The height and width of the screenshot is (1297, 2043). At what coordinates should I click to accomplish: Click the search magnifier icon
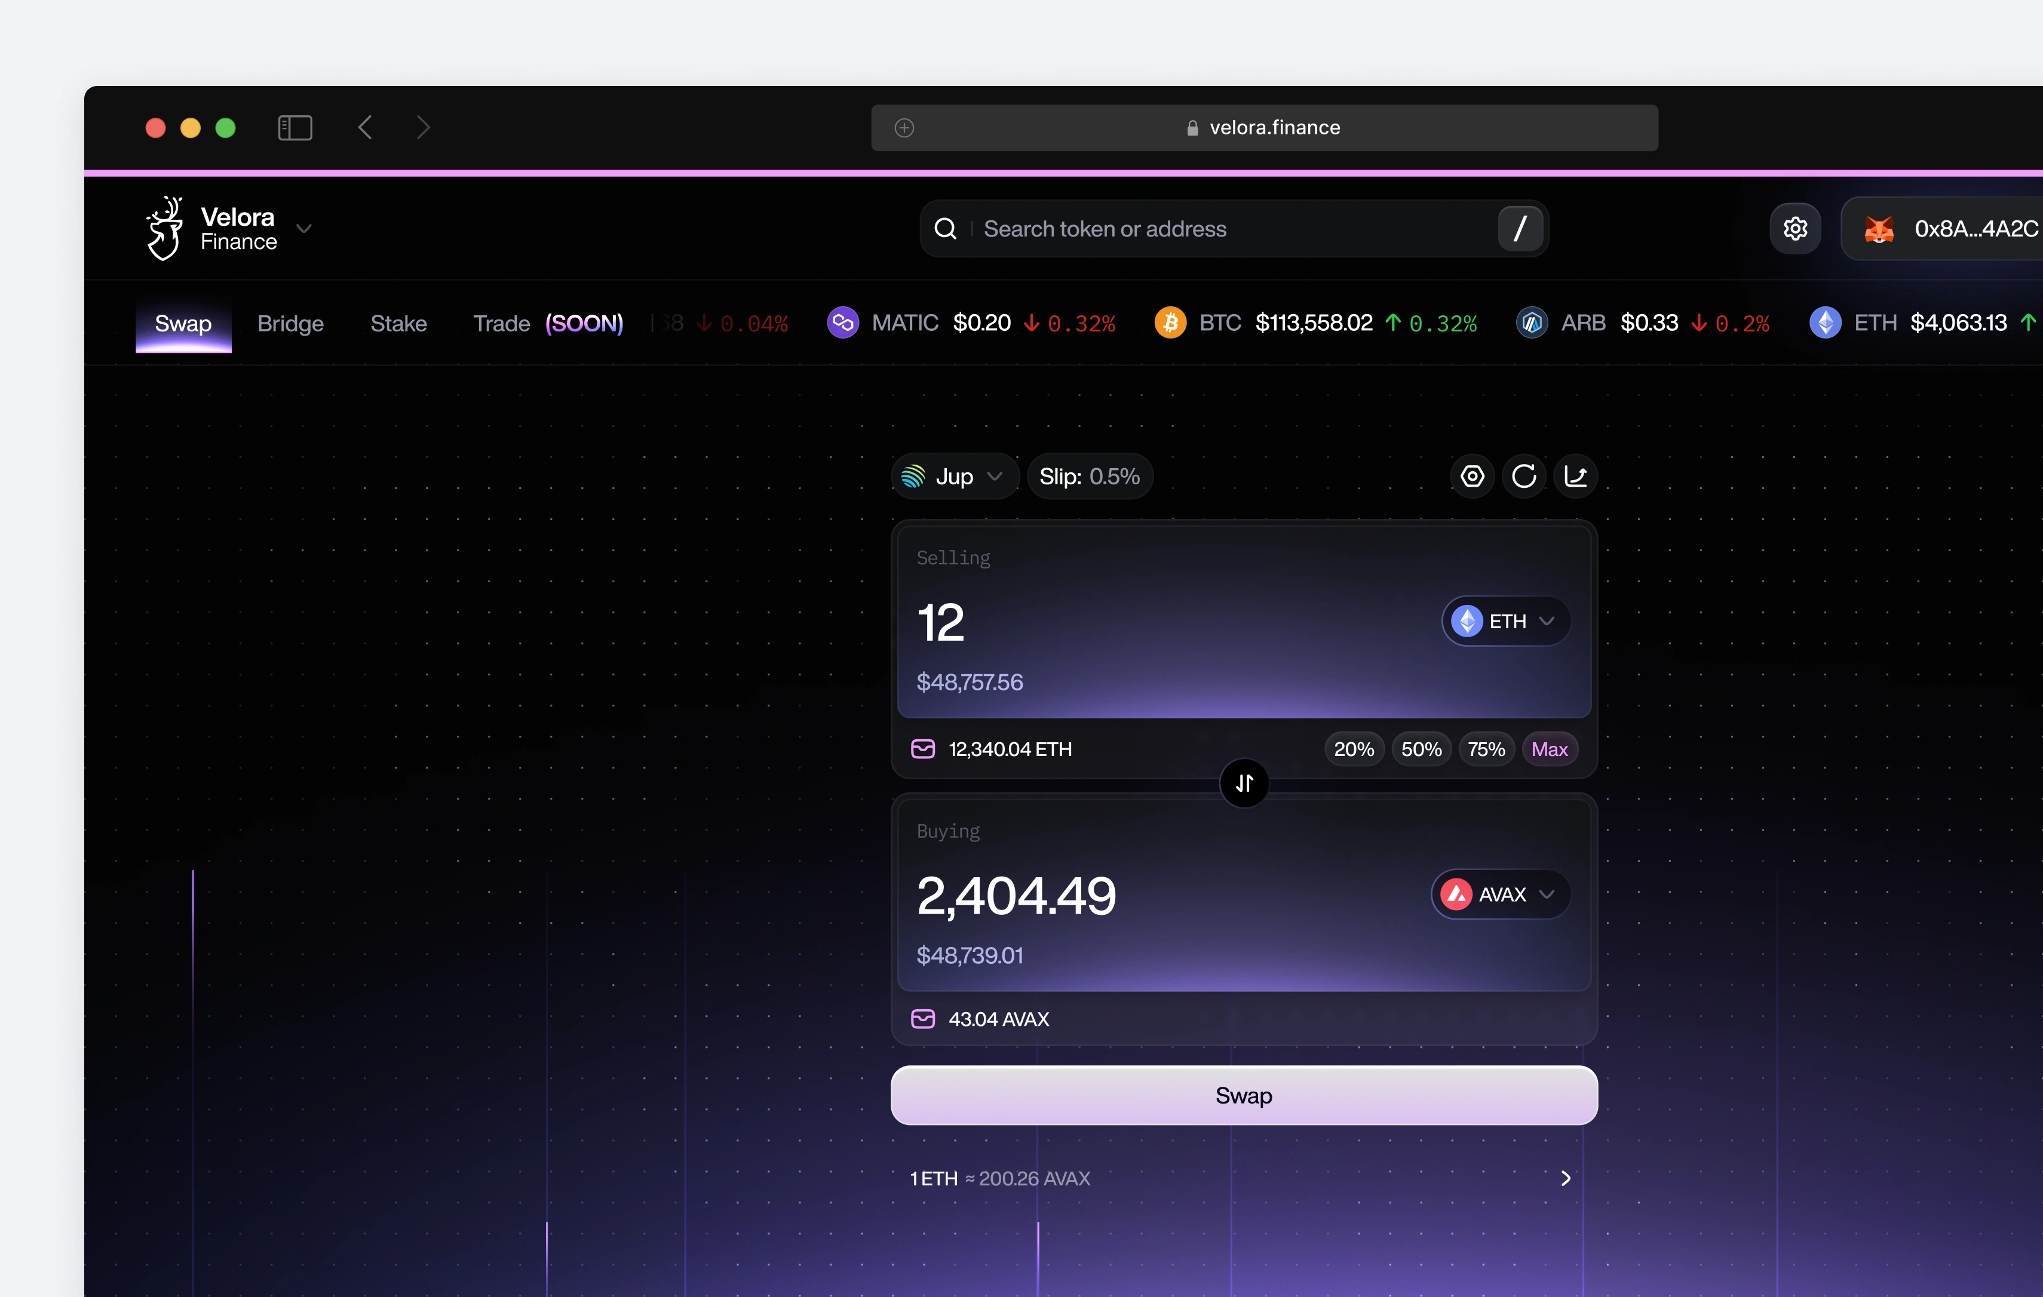coord(945,229)
